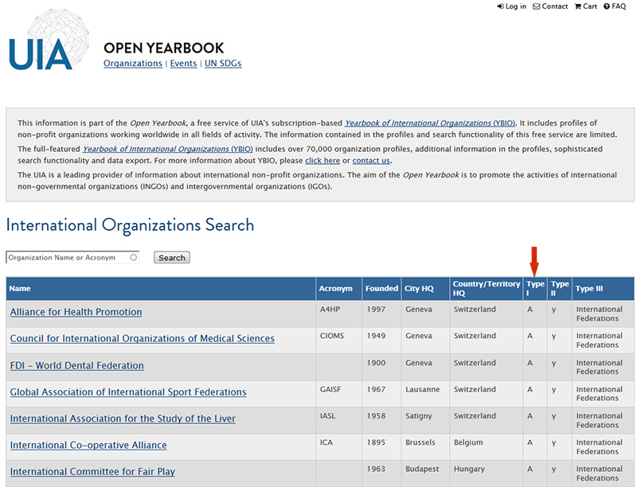Follow the 'click here' link

click(x=322, y=160)
